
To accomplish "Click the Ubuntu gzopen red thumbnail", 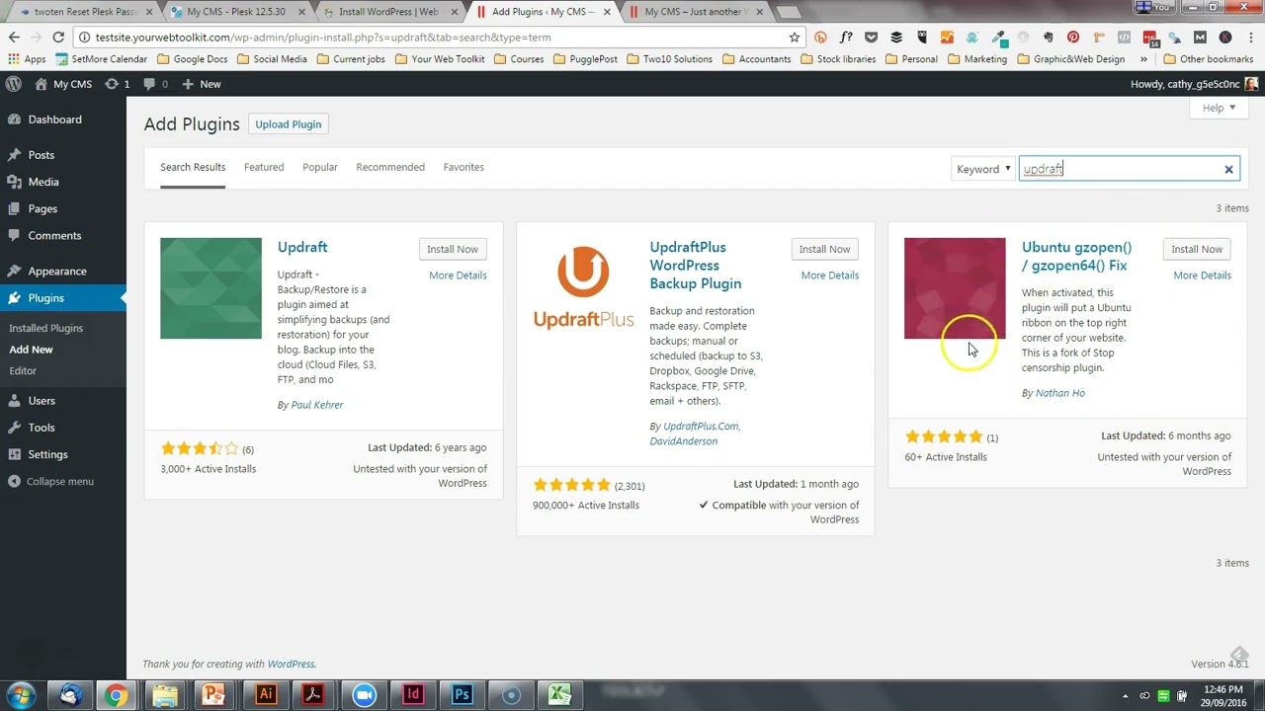I will click(955, 288).
